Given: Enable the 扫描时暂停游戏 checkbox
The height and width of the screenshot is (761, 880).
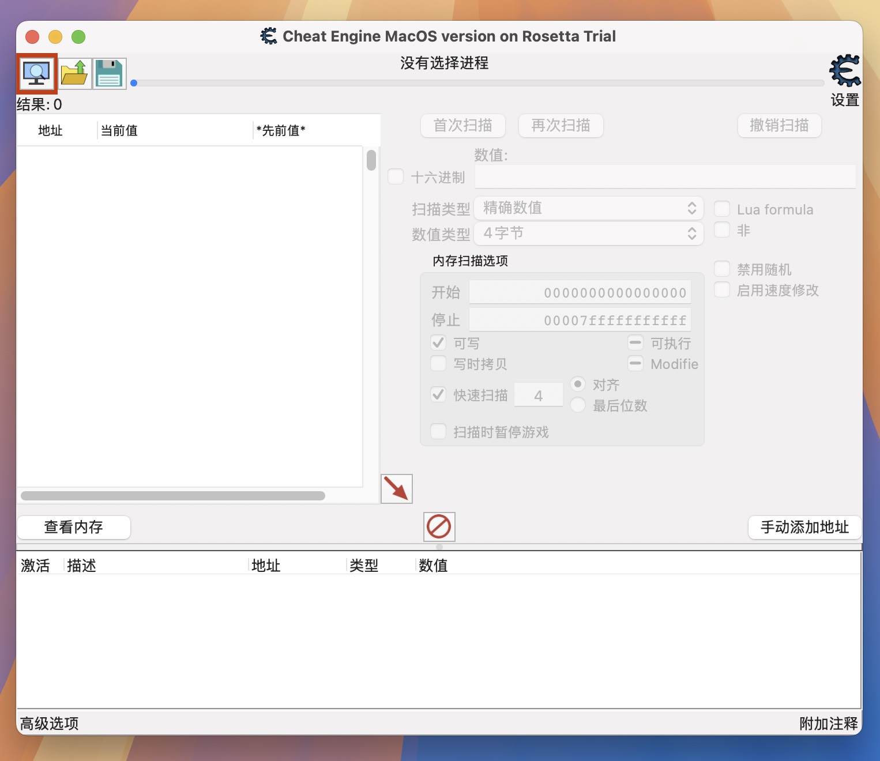Looking at the screenshot, I should [x=438, y=431].
